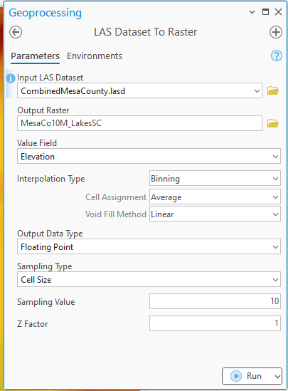Click info icon beside Input LAS Dataset
Image resolution: width=288 pixels, height=391 pixels.
coord(11,78)
